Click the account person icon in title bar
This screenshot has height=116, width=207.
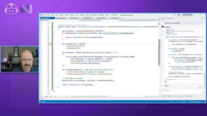179,15
